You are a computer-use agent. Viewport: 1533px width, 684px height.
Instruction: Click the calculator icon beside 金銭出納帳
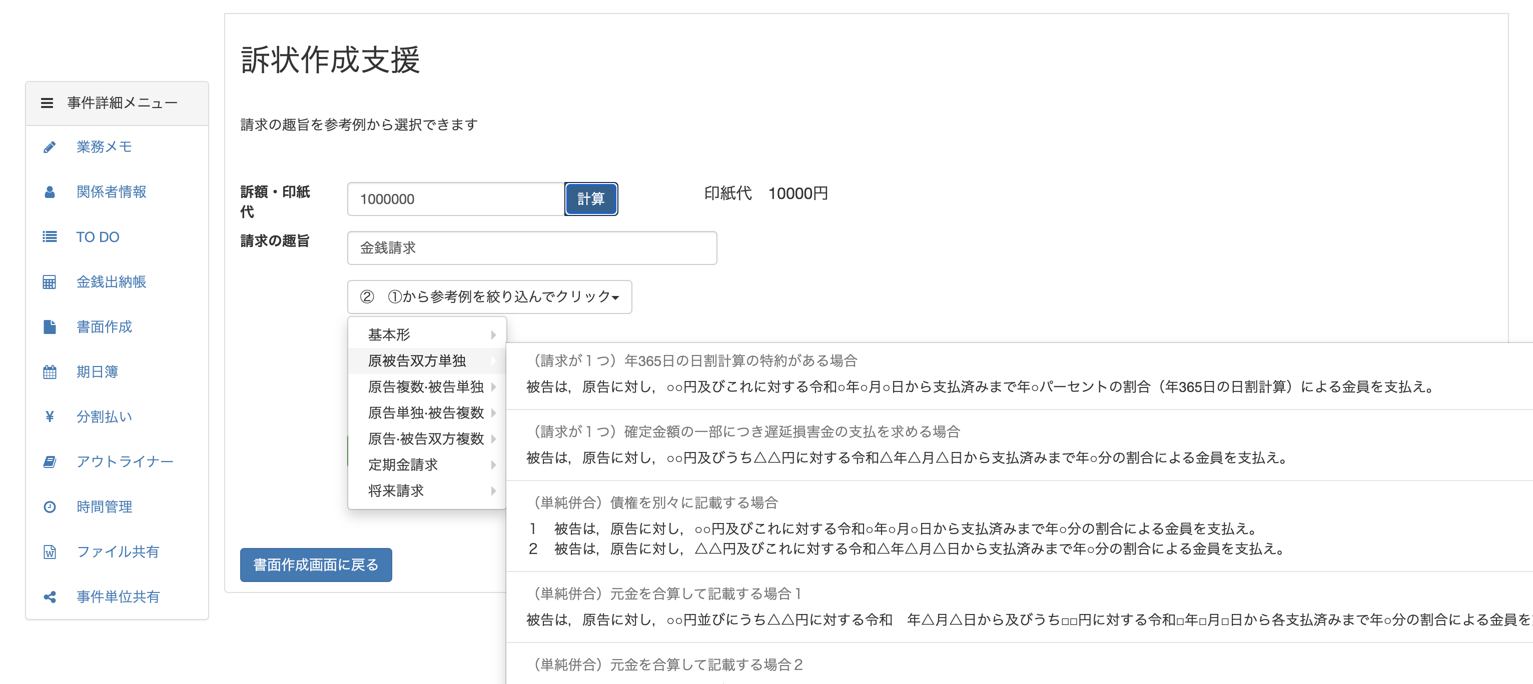tap(50, 282)
